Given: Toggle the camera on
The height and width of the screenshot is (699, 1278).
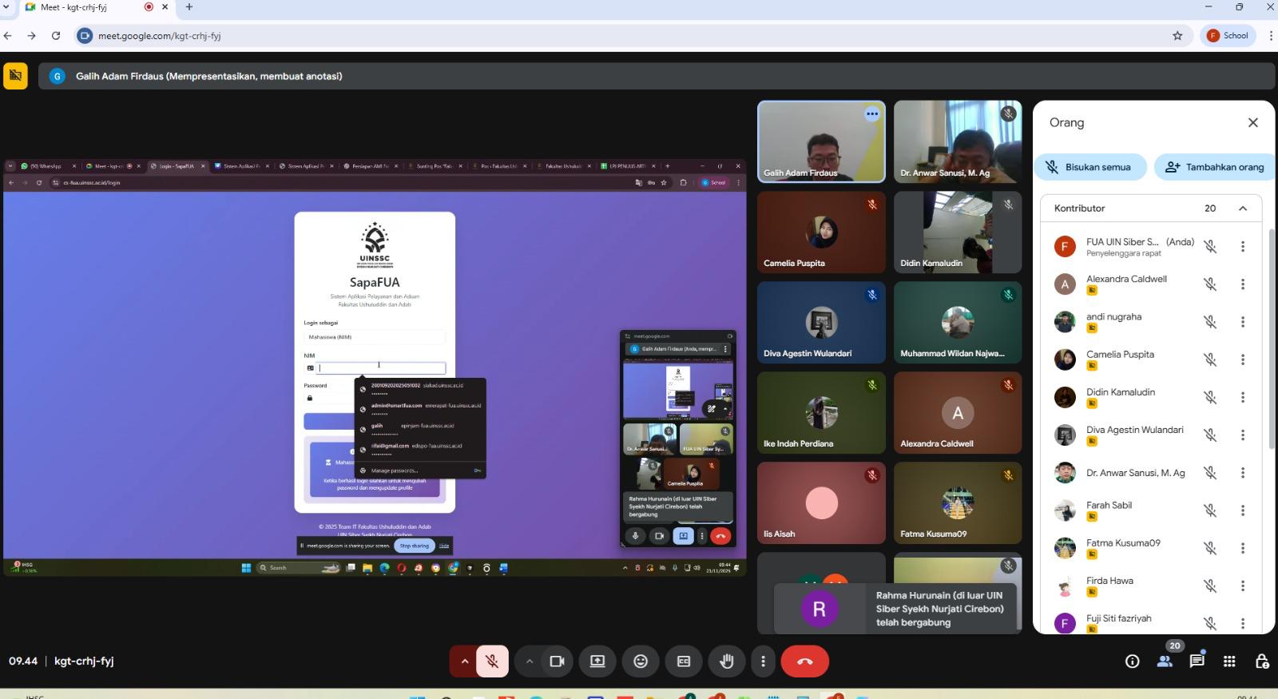Looking at the screenshot, I should tap(557, 661).
